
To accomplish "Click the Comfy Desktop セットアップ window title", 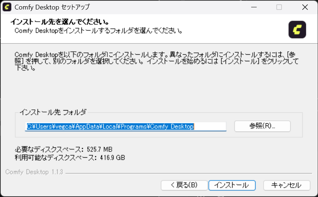I will pos(52,7).
